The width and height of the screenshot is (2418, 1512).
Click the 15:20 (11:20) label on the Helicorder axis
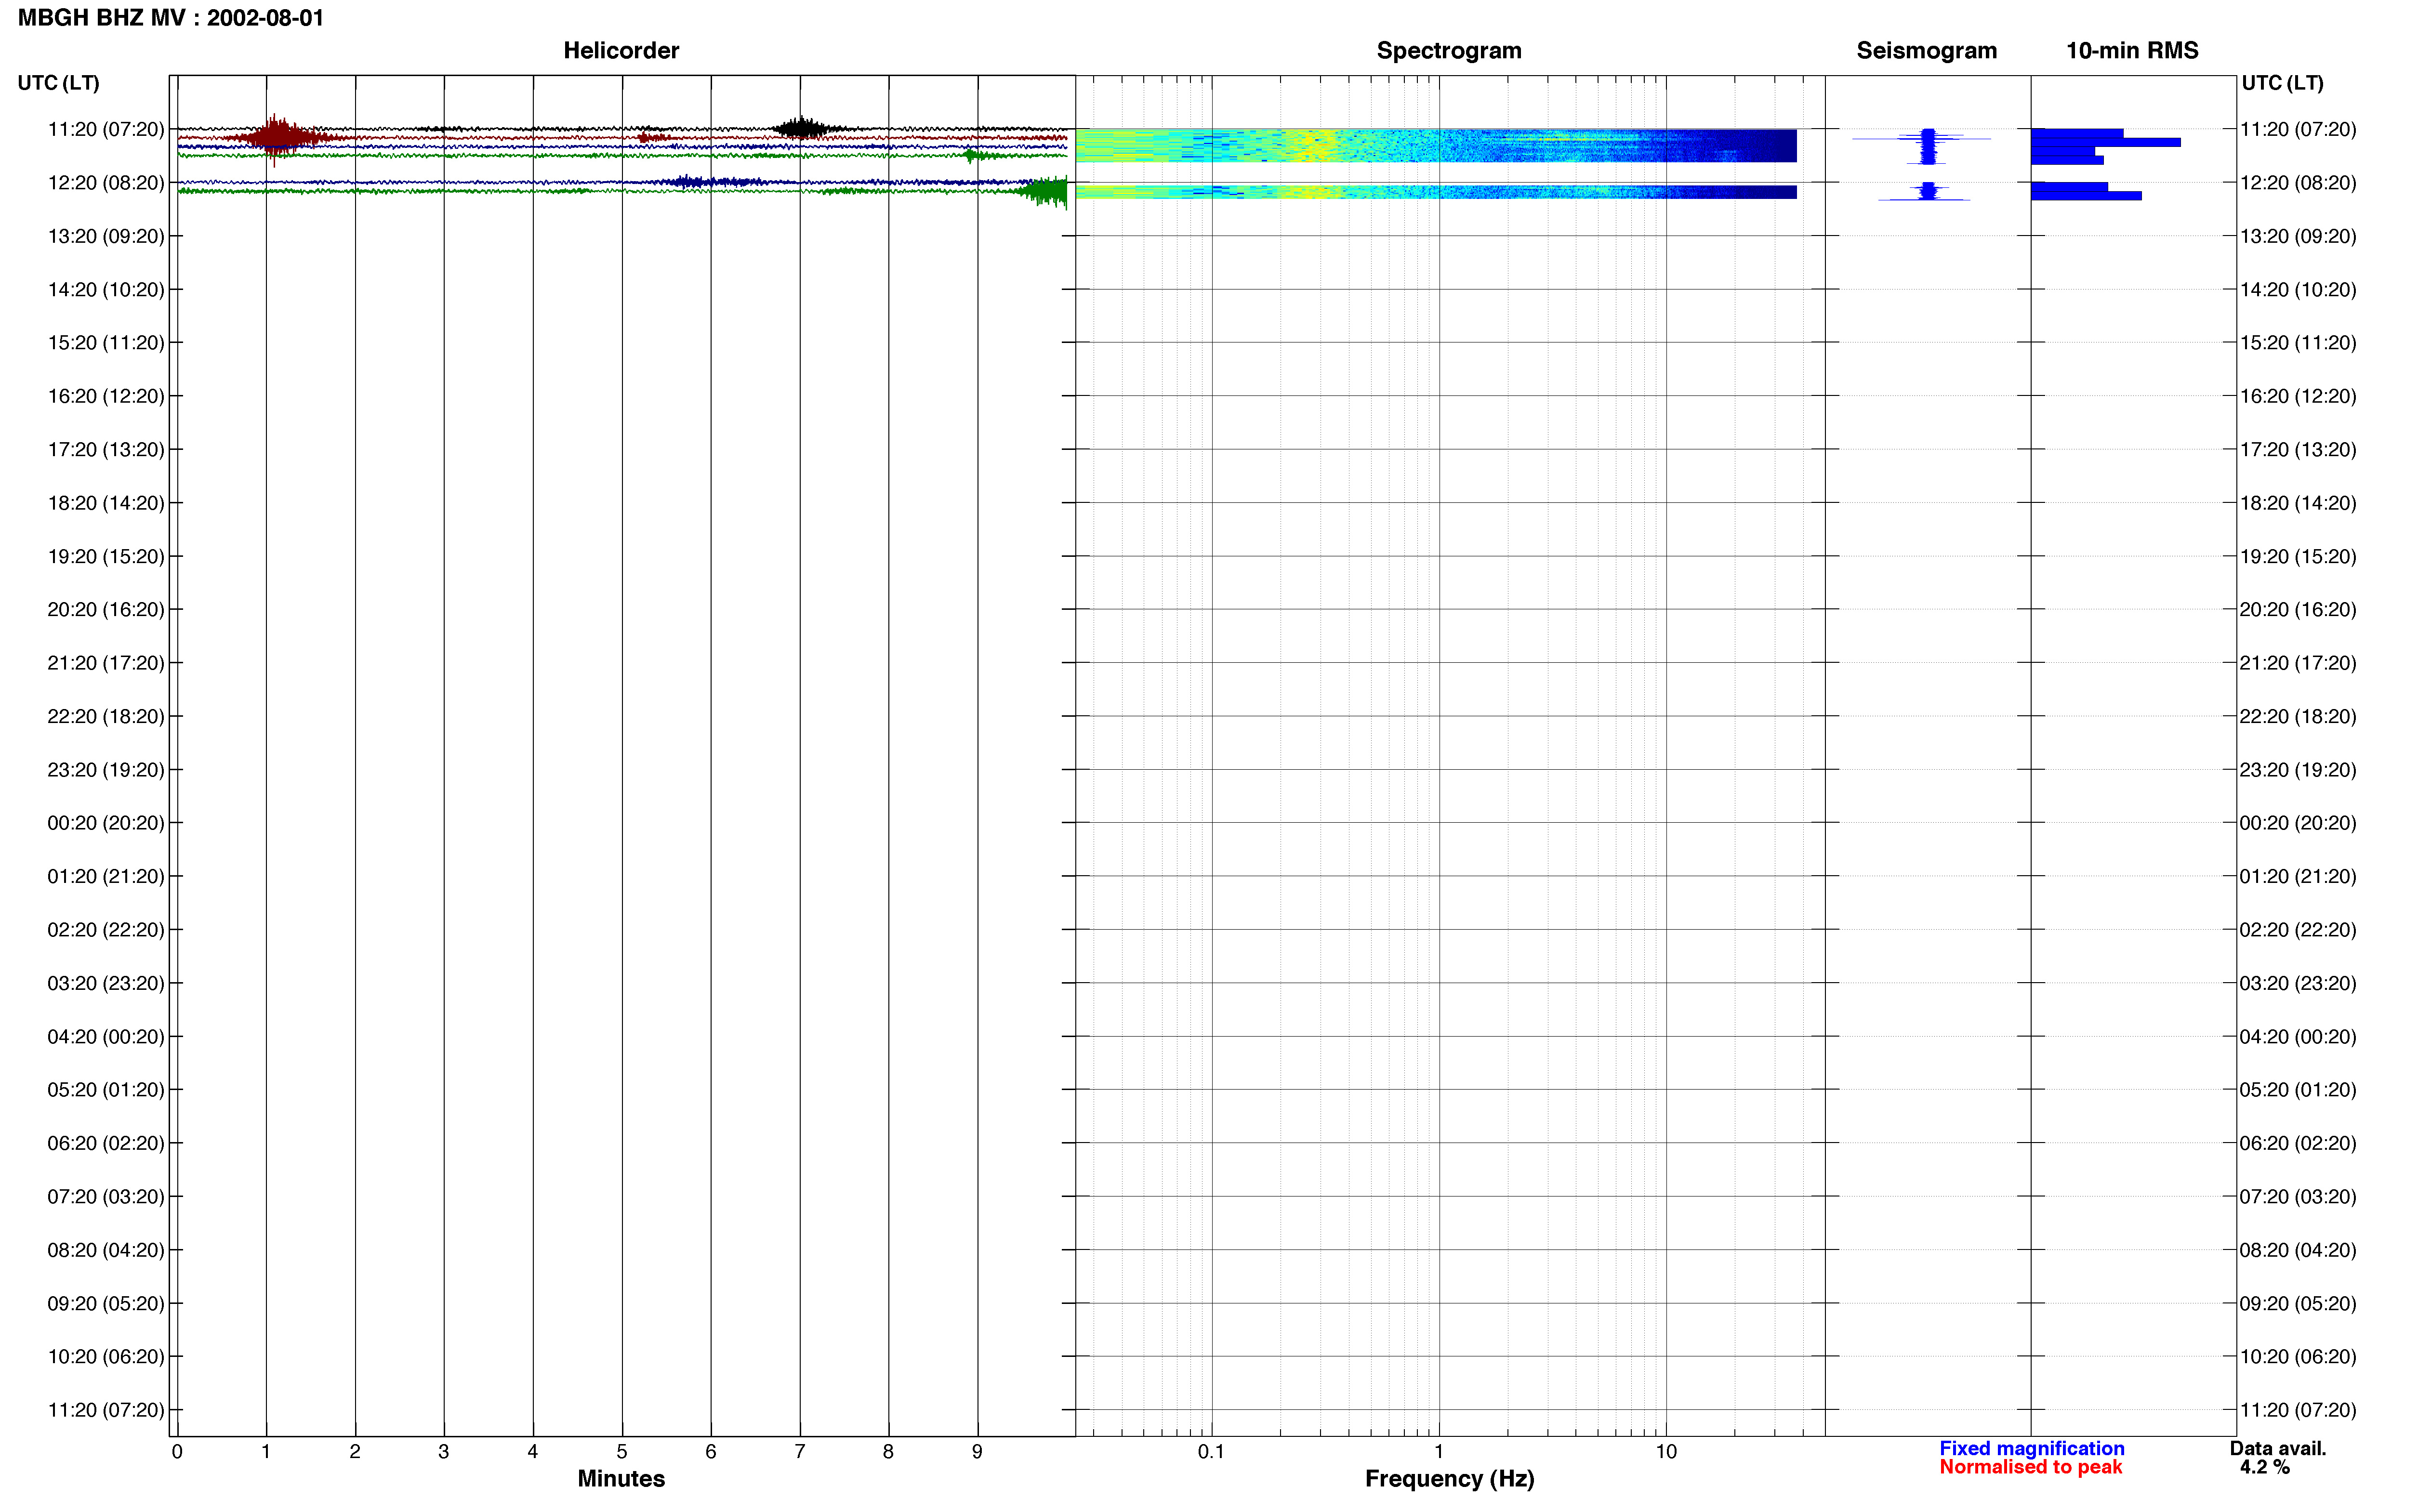(106, 343)
